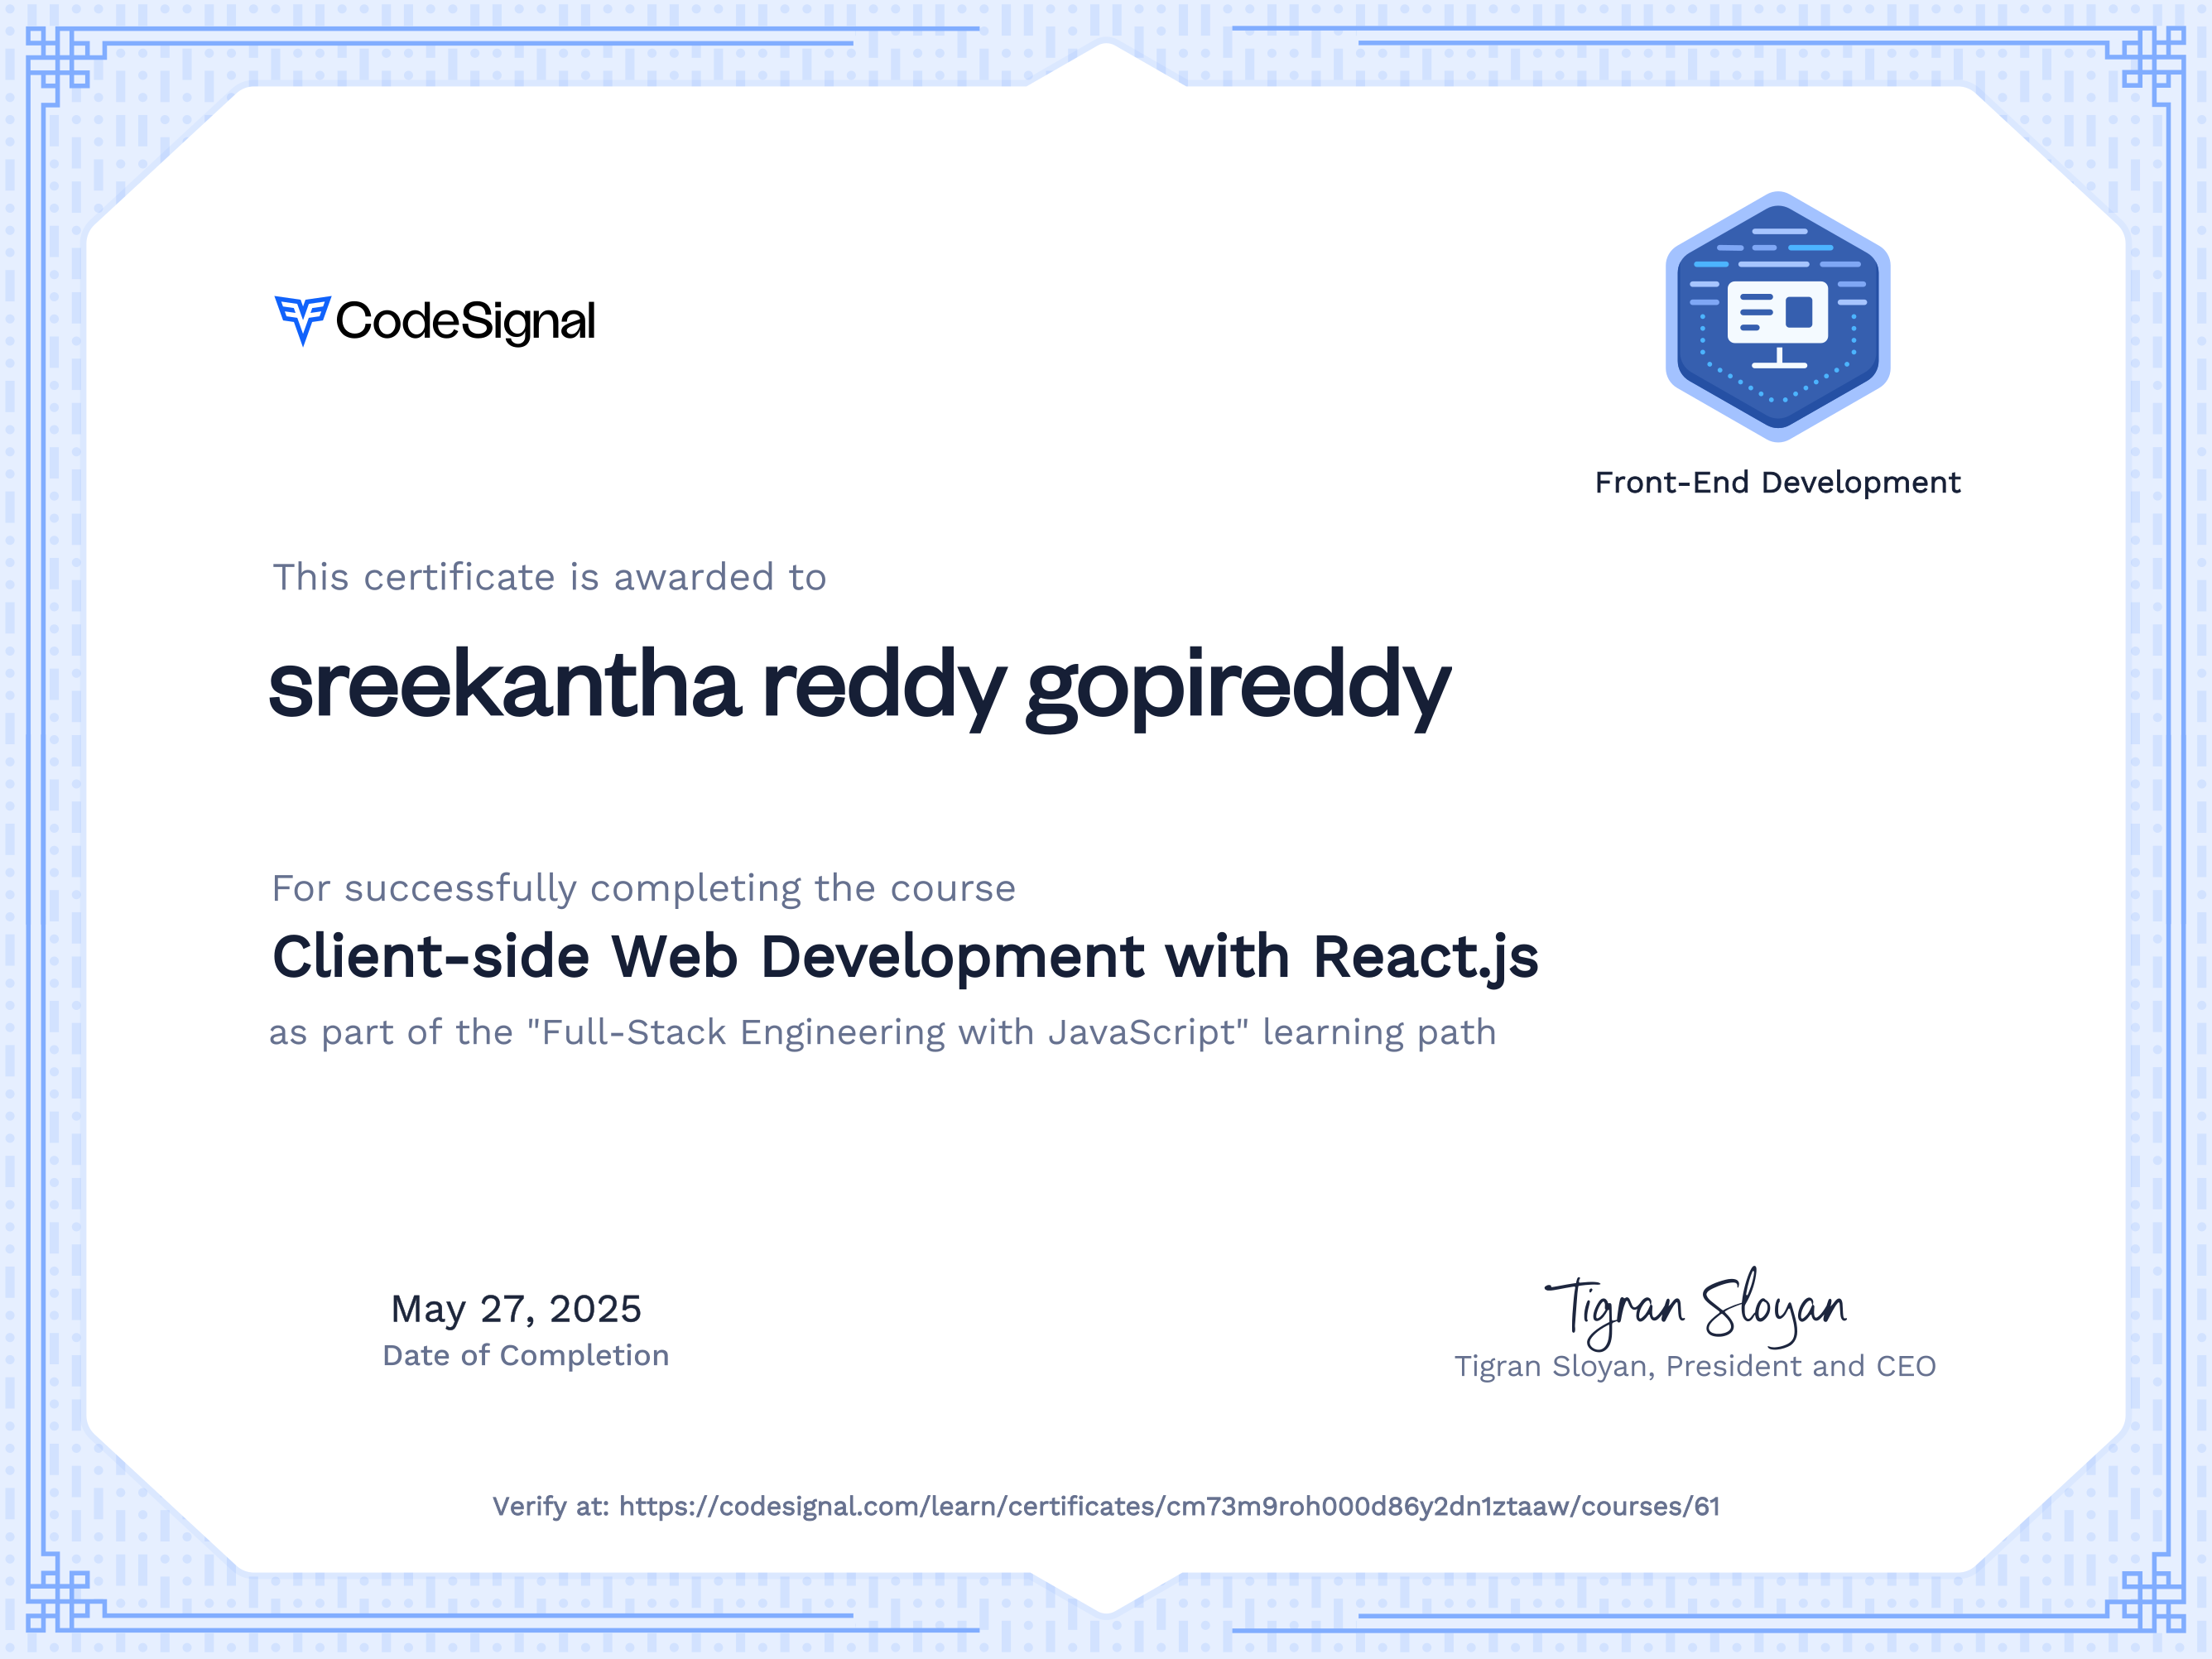Click the For successfully completing the course line
2212x1659 pixels.
643,889
